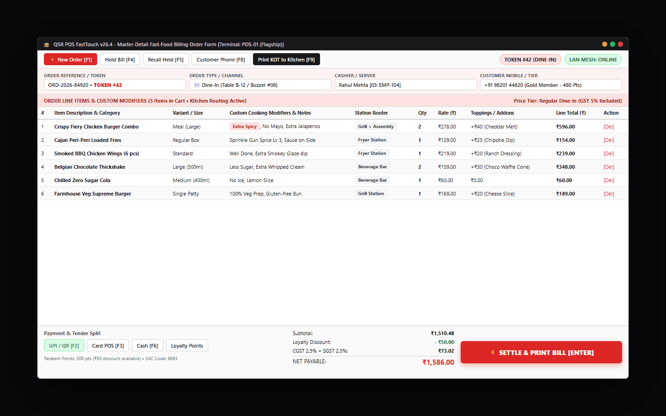Select Cash [F6] payment mode
Viewport: 666px width, 416px height.
(x=147, y=346)
